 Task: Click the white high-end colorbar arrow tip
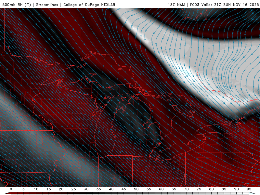(252, 193)
